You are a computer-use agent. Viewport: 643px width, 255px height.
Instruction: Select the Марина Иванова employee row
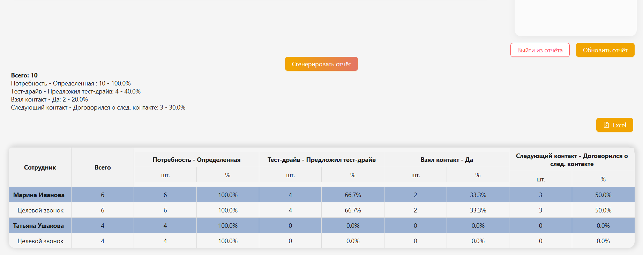click(x=39, y=195)
